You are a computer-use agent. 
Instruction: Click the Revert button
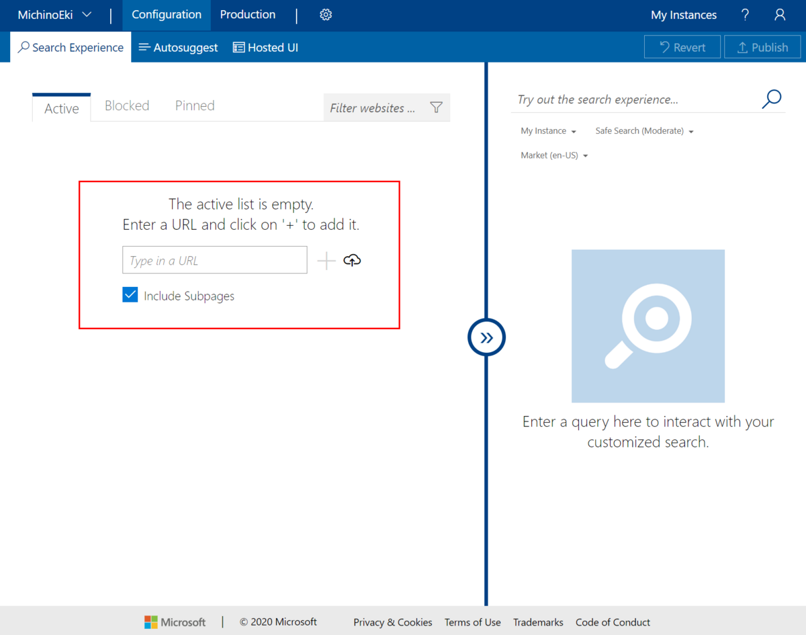pos(682,47)
